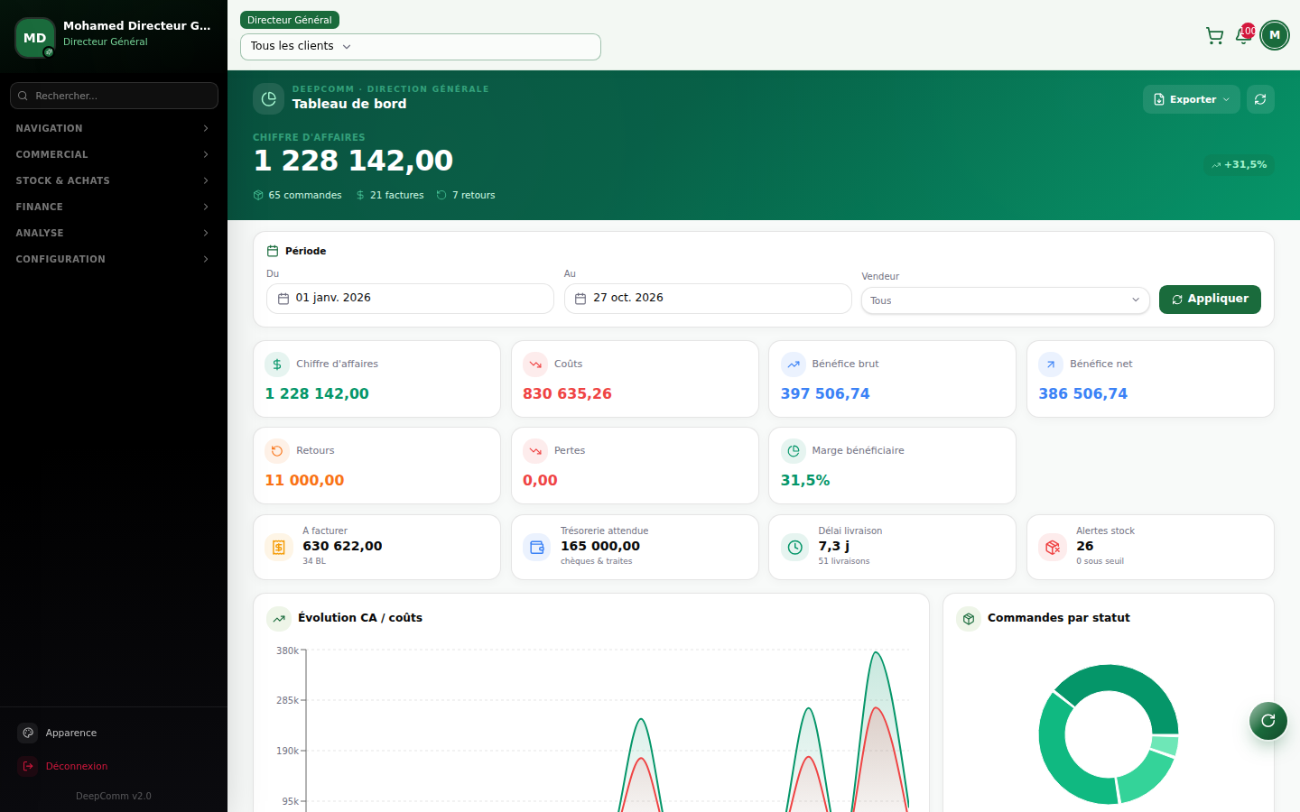Click the Délai livraison clock icon
The height and width of the screenshot is (812, 1300).
click(x=795, y=547)
